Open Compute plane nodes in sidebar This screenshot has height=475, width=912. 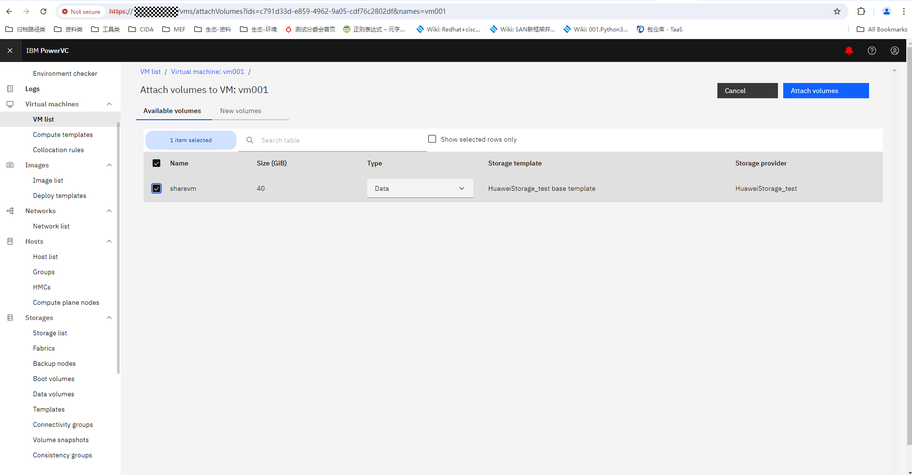(66, 302)
